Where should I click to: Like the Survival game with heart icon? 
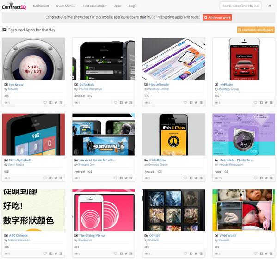point(115,178)
